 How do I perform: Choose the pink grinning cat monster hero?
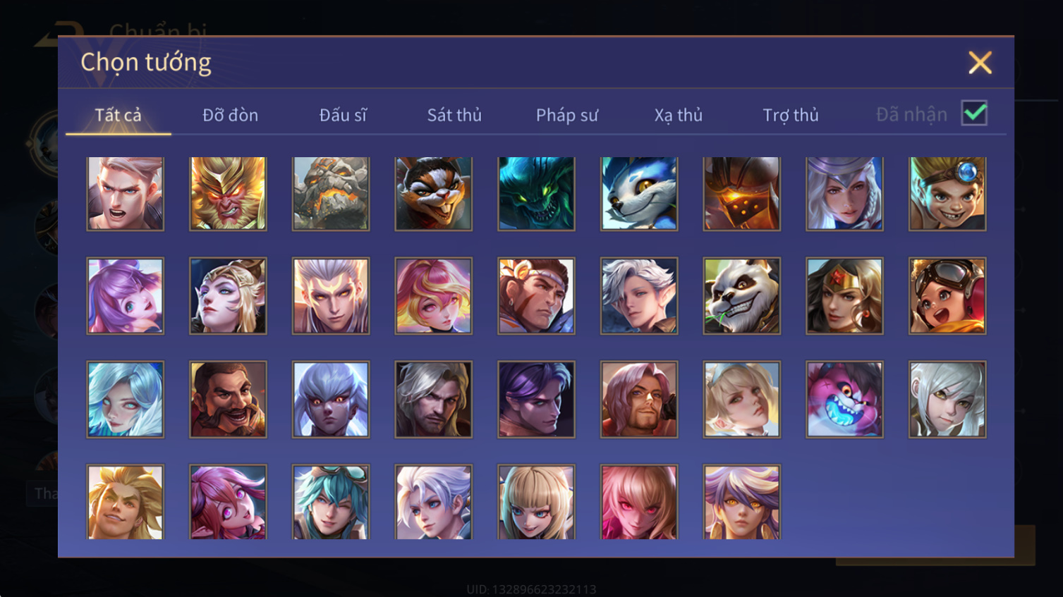pos(844,400)
